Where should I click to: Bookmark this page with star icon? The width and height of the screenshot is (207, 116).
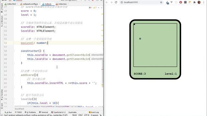point(161,2)
